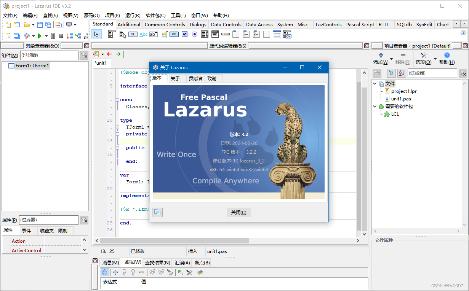Click 添加(A) in project inspector
This screenshot has width=469, height=291.
[381, 59]
